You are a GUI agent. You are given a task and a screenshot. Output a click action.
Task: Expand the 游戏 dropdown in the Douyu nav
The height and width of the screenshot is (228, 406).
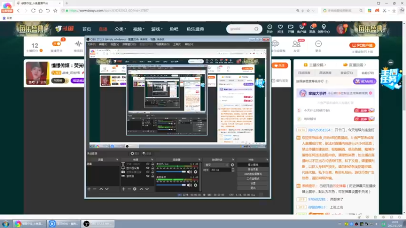click(157, 29)
